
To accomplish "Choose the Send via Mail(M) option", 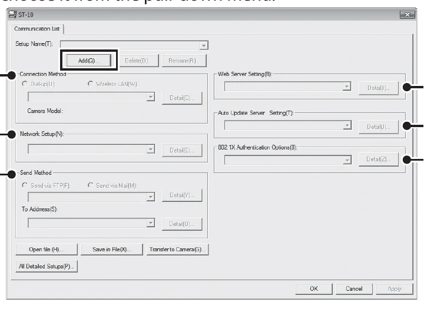I will 90,185.
